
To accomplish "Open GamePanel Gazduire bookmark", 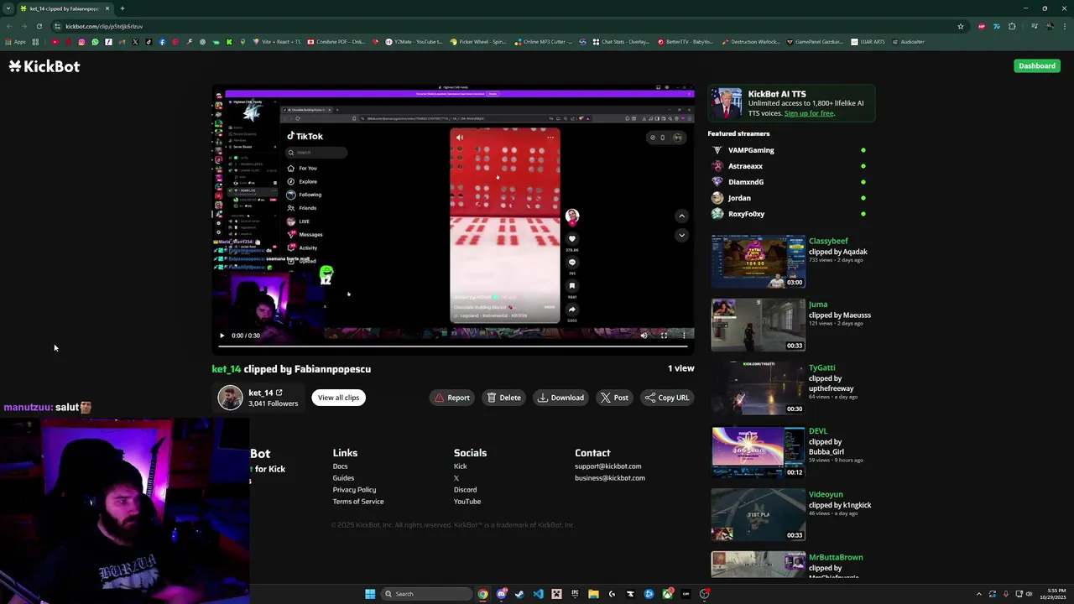I will [x=815, y=42].
